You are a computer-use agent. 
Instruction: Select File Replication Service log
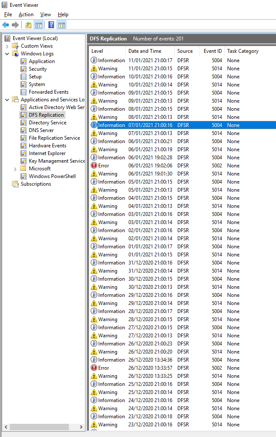[54, 138]
